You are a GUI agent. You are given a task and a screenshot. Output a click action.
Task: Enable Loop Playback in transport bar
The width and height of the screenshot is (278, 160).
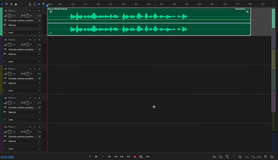click(x=141, y=157)
